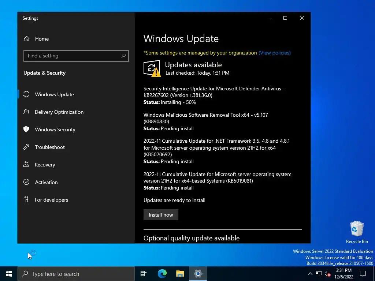Click the magnifier icon in Find a setting
Viewport: 375px width, 281px height.
coord(123,56)
